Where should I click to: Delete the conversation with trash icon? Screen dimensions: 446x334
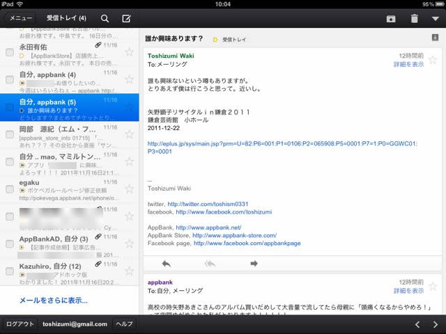(x=414, y=19)
